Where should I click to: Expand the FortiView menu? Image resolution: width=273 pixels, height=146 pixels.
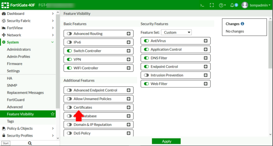click(x=28, y=28)
